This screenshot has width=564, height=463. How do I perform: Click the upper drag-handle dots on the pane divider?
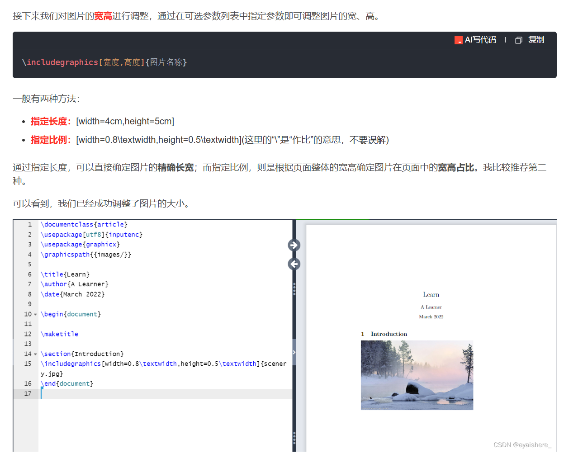pos(294,289)
